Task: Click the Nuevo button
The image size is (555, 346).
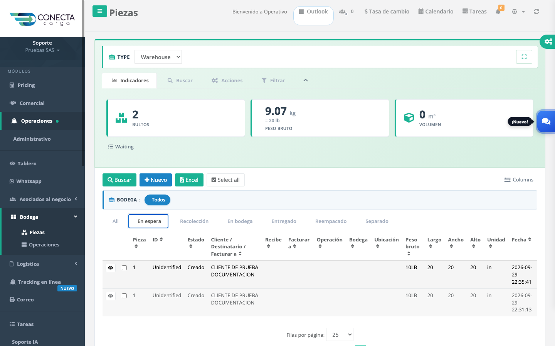Action: [156, 180]
